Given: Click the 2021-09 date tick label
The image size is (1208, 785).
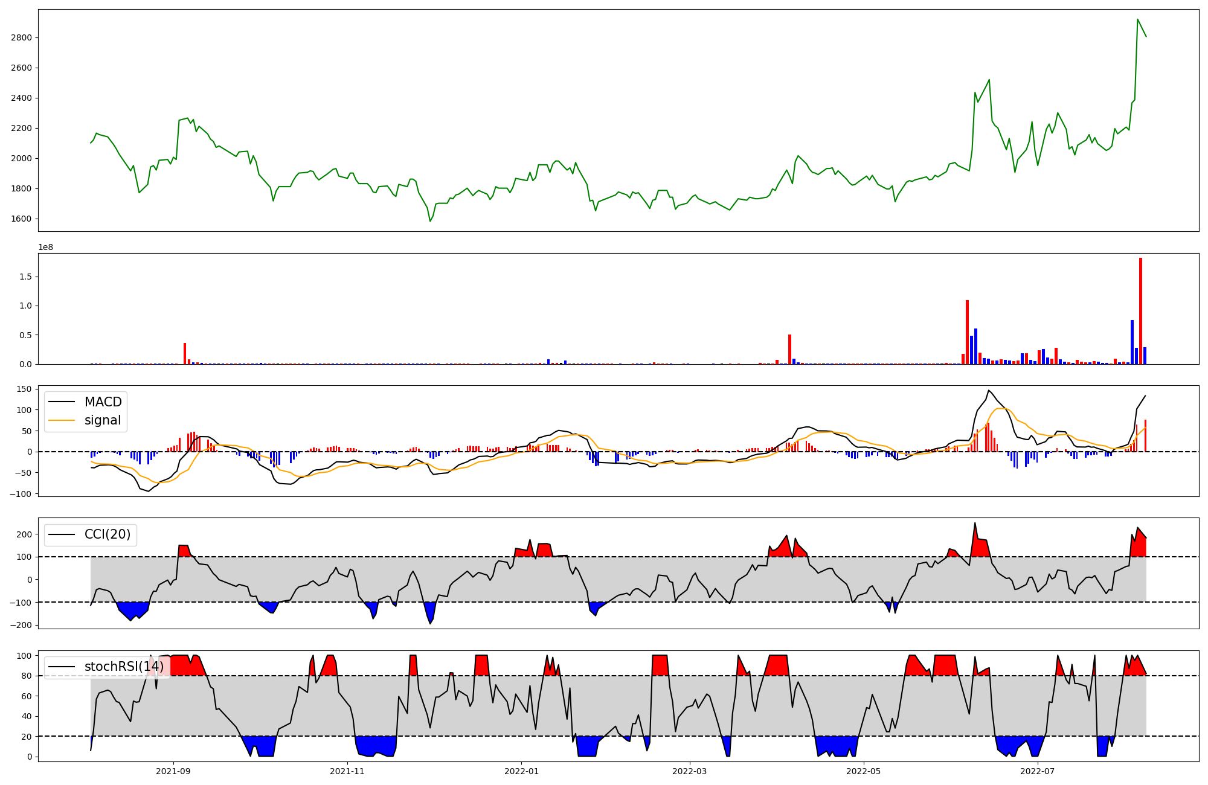Looking at the screenshot, I should coord(173,771).
